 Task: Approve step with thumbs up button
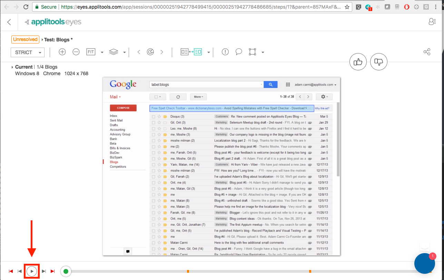pos(358,62)
